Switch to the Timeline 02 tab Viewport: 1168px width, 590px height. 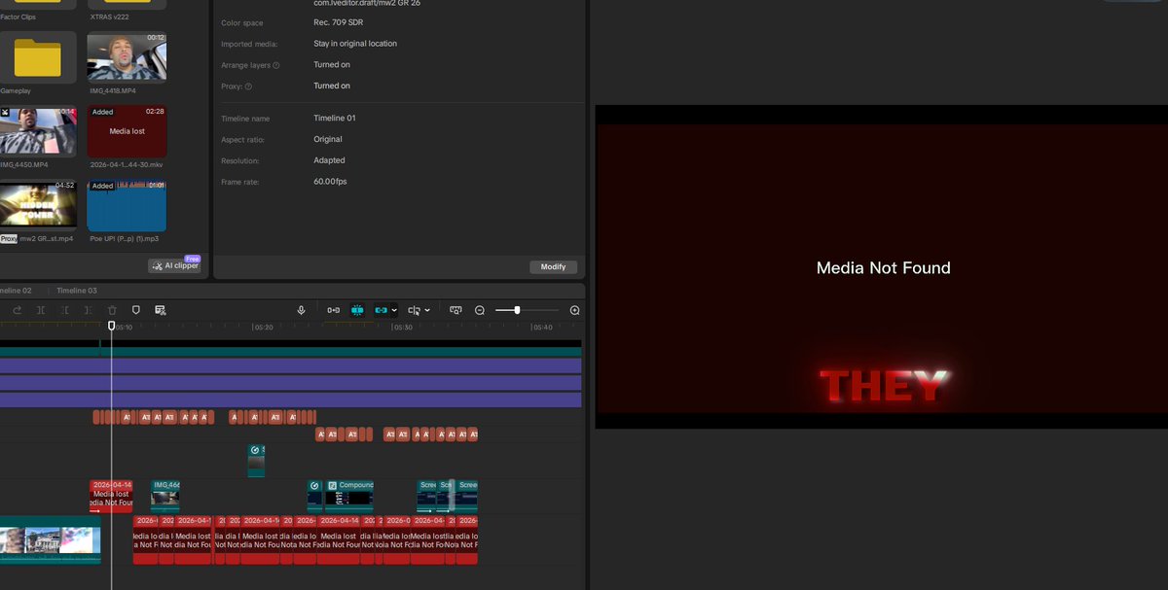tap(15, 291)
